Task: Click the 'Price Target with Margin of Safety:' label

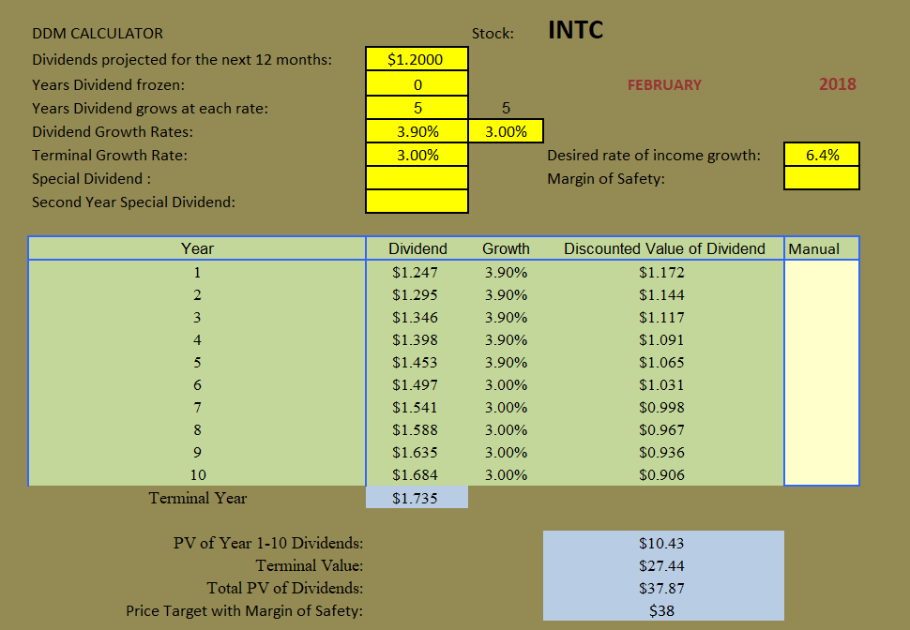Action: click(x=244, y=611)
